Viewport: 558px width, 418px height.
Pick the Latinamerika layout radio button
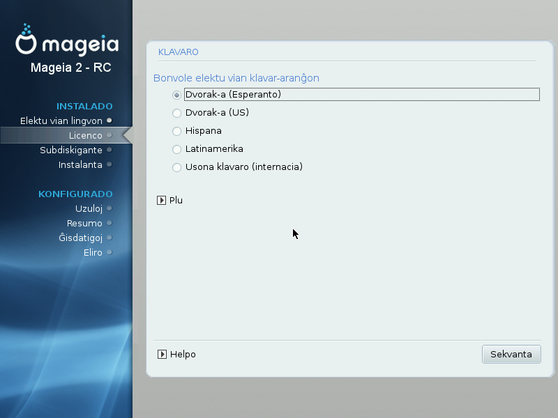click(x=176, y=149)
